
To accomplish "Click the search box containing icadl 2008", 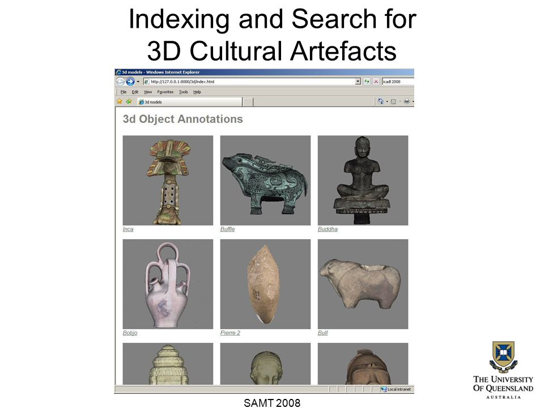I will 398,82.
